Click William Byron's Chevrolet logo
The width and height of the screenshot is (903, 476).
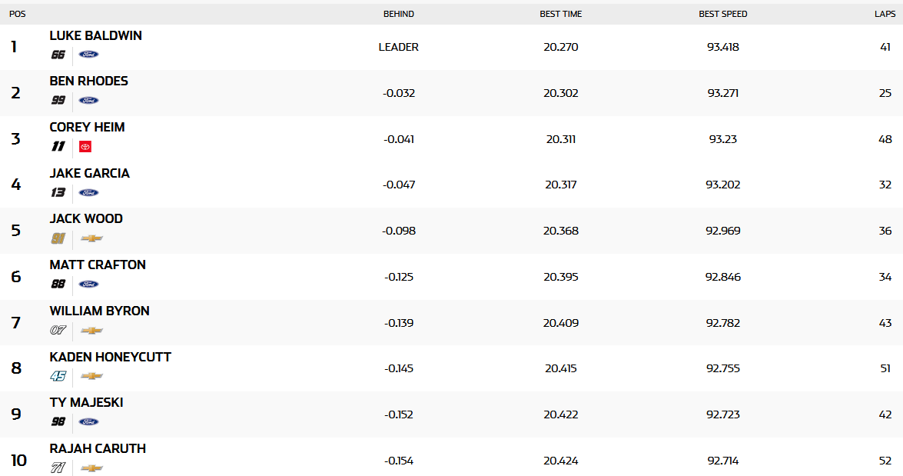tap(91, 331)
